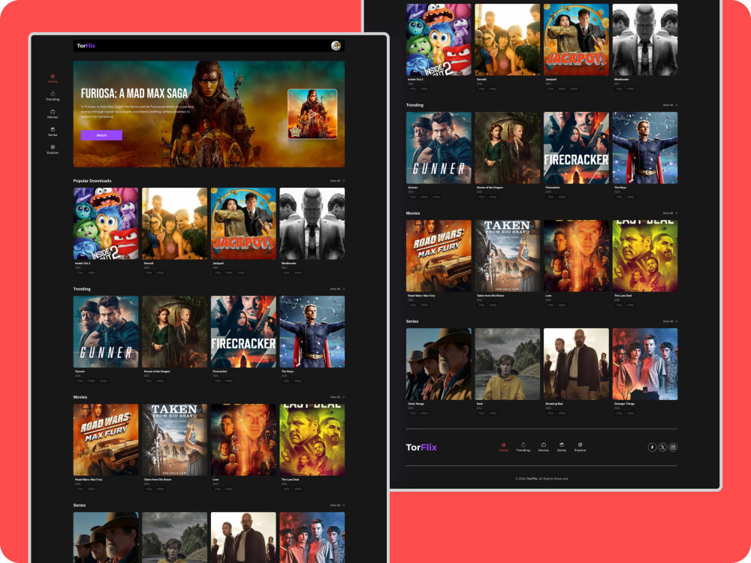Open Gunner poster in left window
Image resolution: width=751 pixels, height=563 pixels.
[x=106, y=332]
